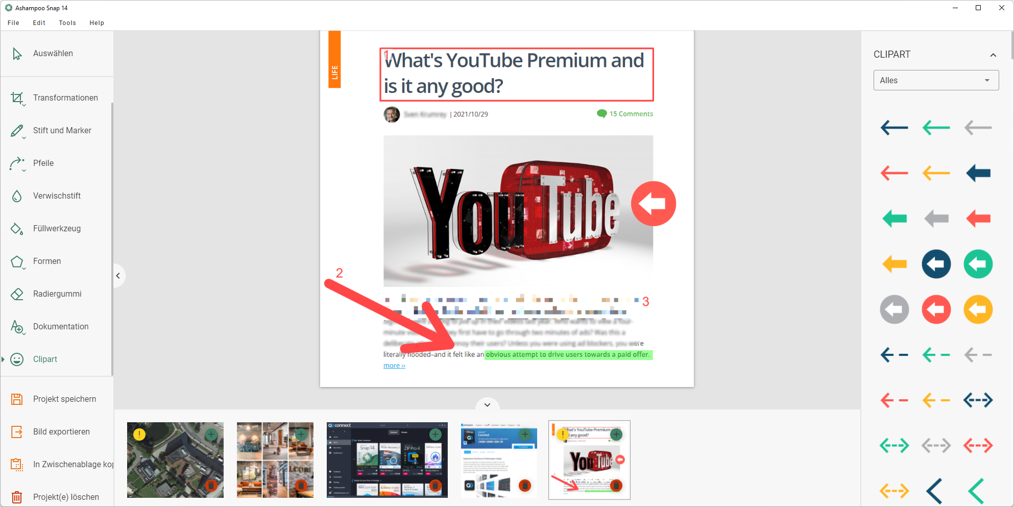Insert the red dashed left arrow clipart
This screenshot has width=1014, height=507.
[895, 400]
